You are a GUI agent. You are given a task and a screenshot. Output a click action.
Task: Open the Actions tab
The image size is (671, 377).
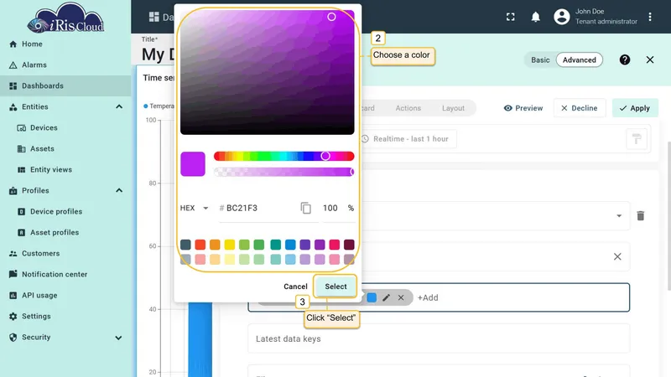click(408, 108)
